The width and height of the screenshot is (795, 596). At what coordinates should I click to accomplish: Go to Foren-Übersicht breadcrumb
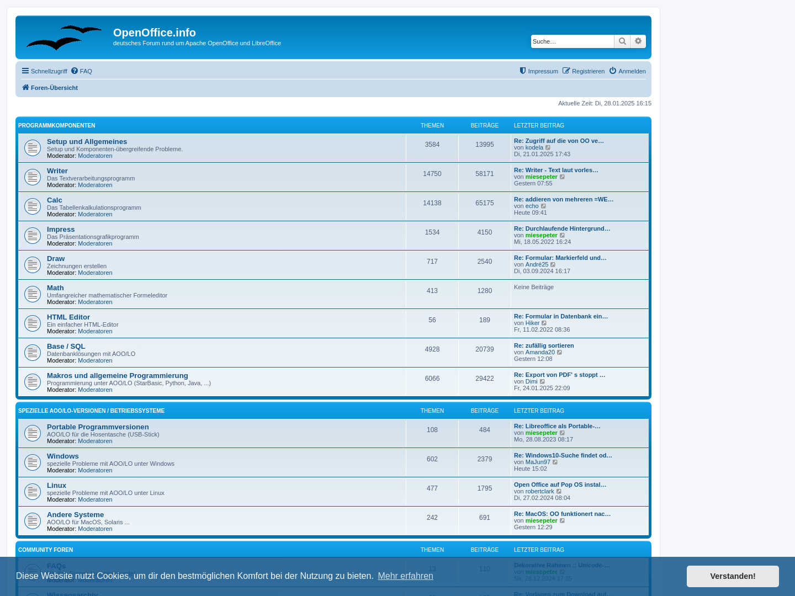50,88
